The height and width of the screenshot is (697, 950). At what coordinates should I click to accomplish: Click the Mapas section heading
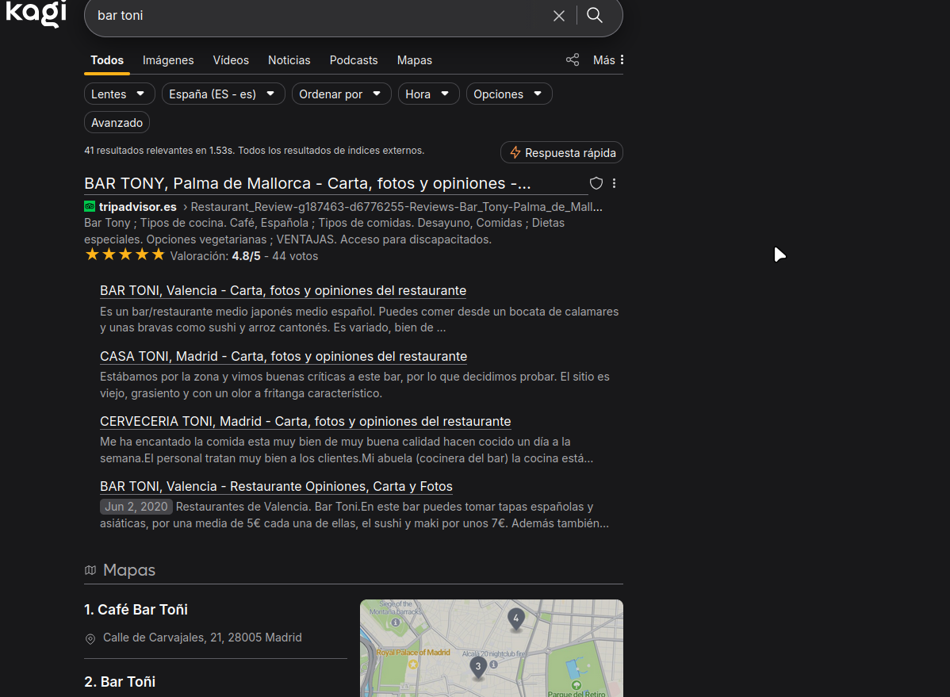[x=129, y=569]
